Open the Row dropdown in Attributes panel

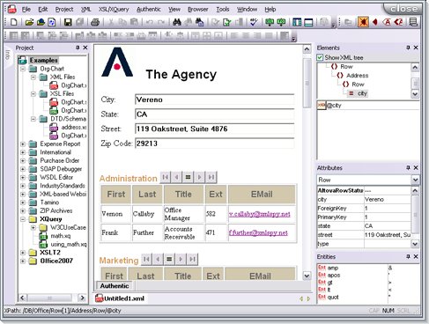point(415,180)
